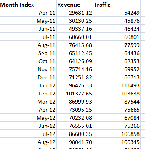Select revenue value 29681.12
Viewport: 145px width, 149px height.
[x=75, y=13]
